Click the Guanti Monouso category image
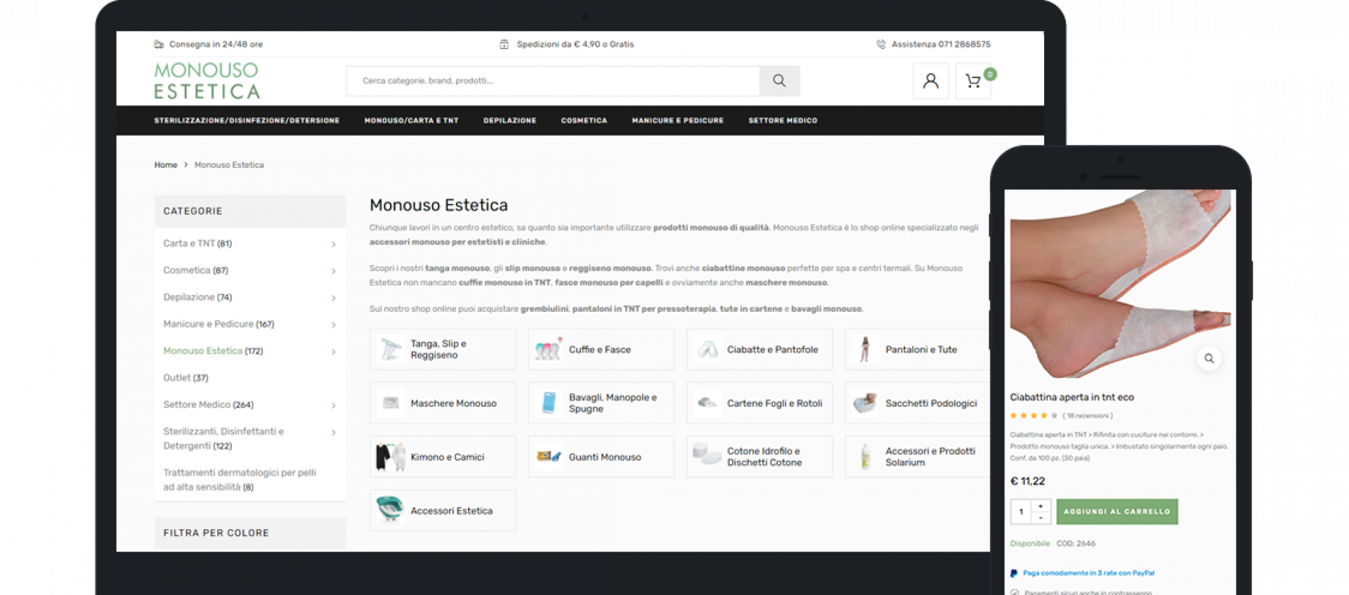Screen dimensions: 1349x595 548,457
